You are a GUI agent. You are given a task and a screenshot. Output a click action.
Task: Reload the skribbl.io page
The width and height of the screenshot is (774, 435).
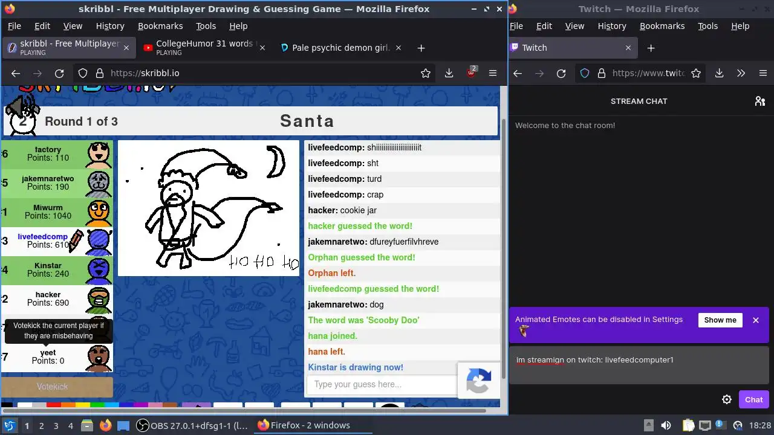[59, 73]
